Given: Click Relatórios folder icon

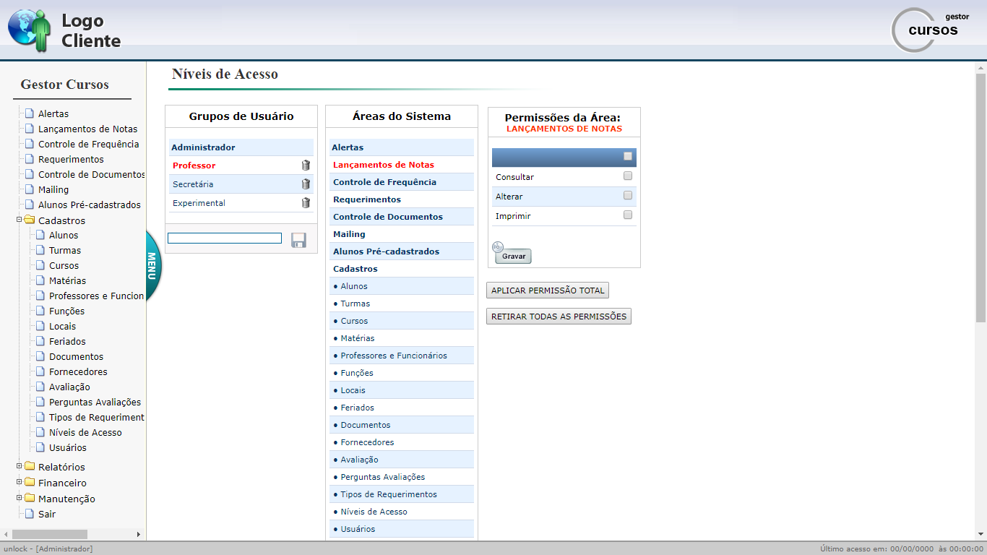Looking at the screenshot, I should coord(30,466).
